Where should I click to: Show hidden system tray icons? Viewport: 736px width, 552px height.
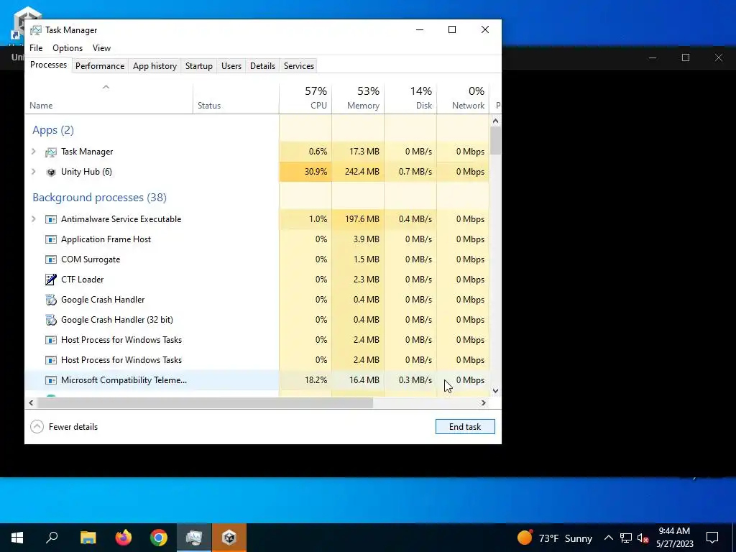click(x=608, y=538)
